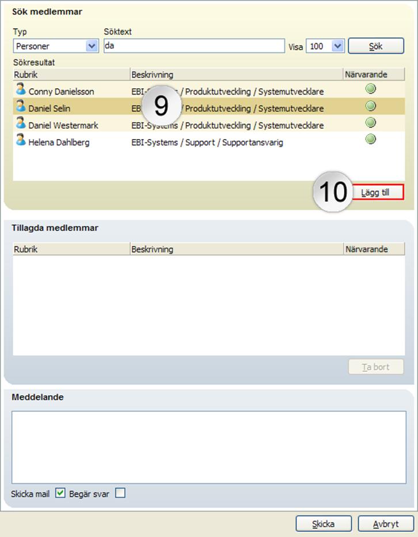Sort search results by Rubrik column header
This screenshot has width=418, height=537.
71,74
